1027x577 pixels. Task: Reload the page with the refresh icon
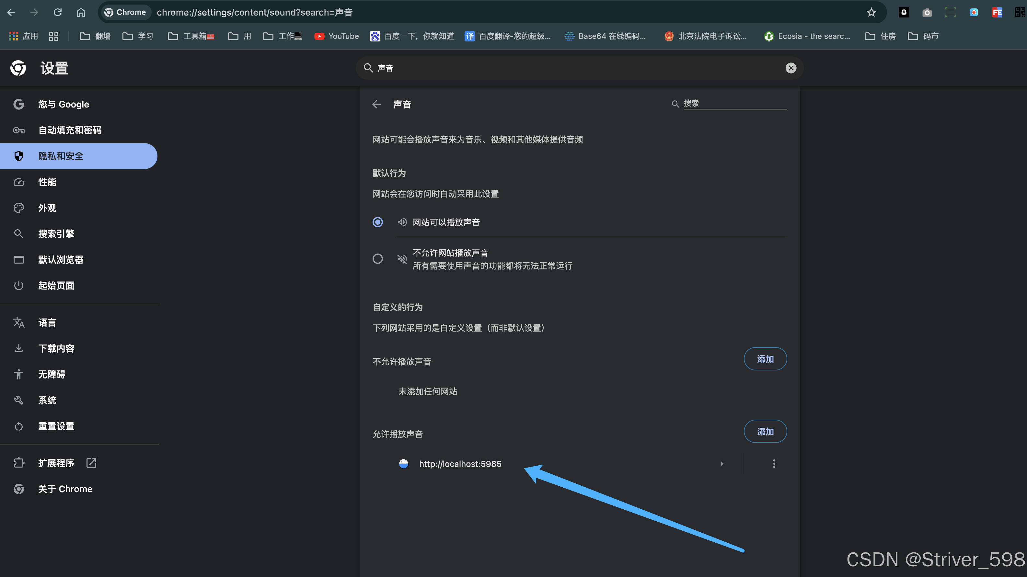coord(58,12)
